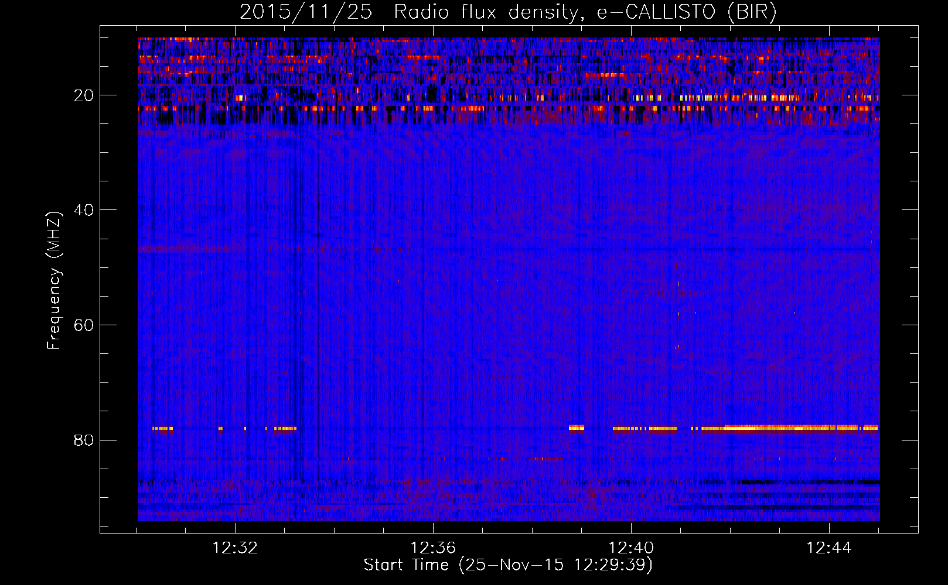Click the 12:44 time tick label

coord(829,548)
